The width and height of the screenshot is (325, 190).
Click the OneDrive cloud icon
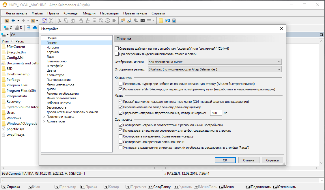[35, 28]
